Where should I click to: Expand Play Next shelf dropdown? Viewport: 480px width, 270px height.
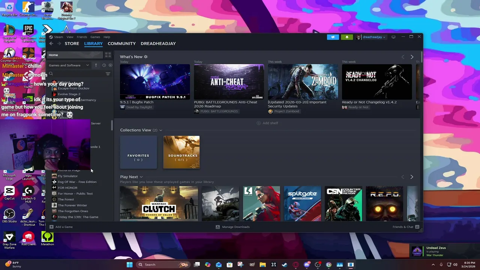pos(141,177)
